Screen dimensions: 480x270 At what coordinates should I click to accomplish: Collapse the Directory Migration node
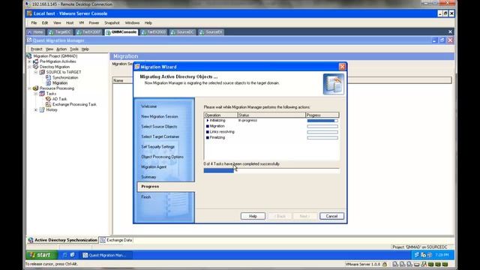click(x=30, y=67)
